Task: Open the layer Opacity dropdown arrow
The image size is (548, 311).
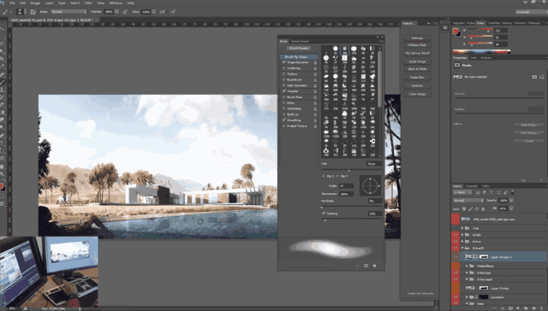Action: point(511,201)
